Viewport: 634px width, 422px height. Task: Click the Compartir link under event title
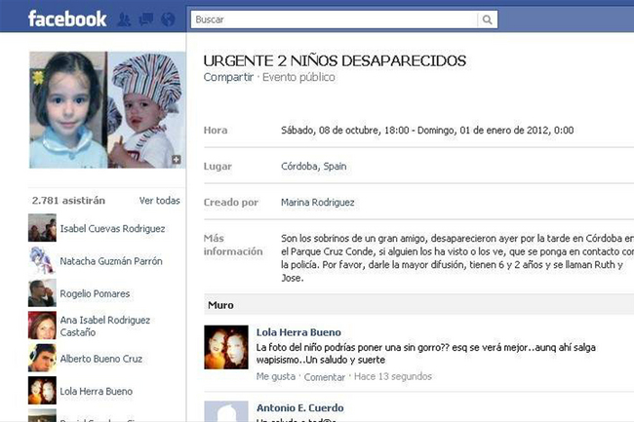pos(228,77)
